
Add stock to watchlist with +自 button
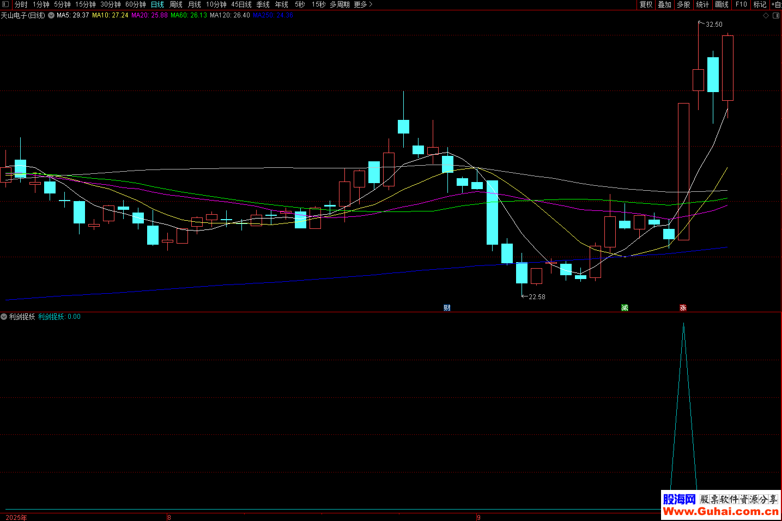coord(776,4)
